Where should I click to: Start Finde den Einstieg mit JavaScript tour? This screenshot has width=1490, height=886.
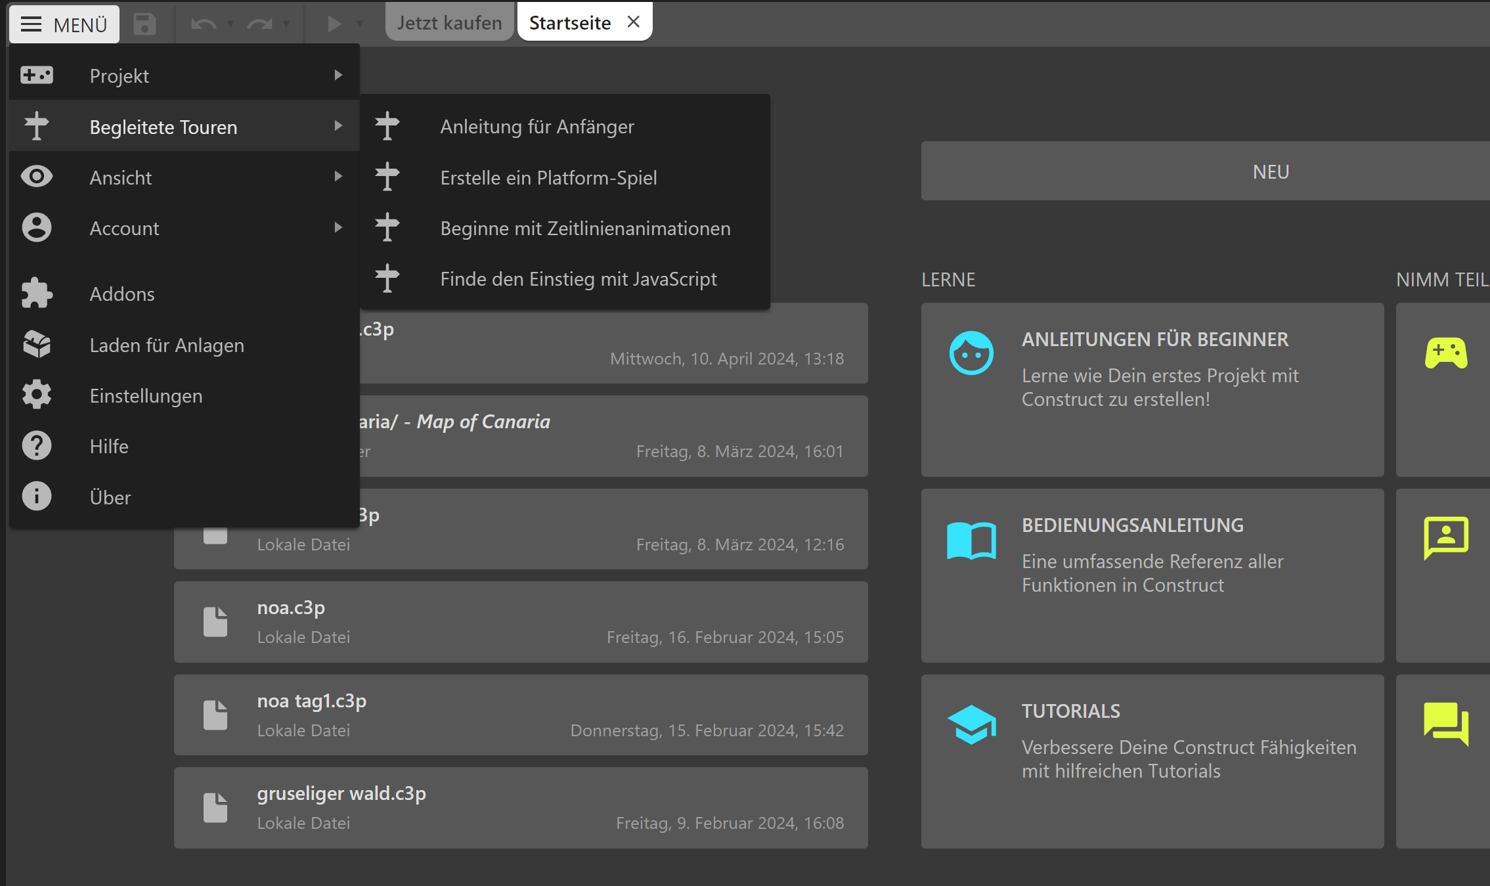[x=565, y=278]
